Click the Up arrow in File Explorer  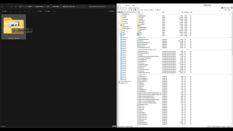(11, 7)
